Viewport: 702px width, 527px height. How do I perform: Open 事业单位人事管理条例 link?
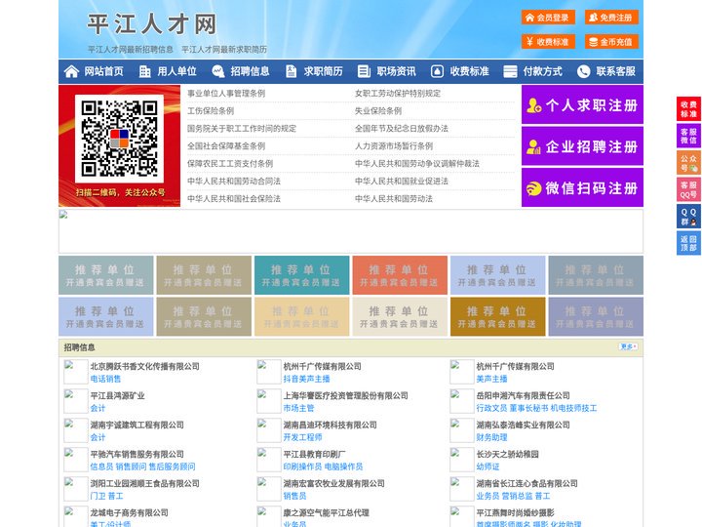click(x=226, y=94)
